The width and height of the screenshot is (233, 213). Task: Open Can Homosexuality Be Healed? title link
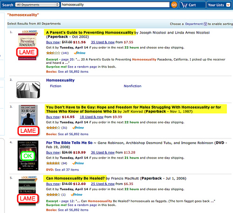point(75,178)
